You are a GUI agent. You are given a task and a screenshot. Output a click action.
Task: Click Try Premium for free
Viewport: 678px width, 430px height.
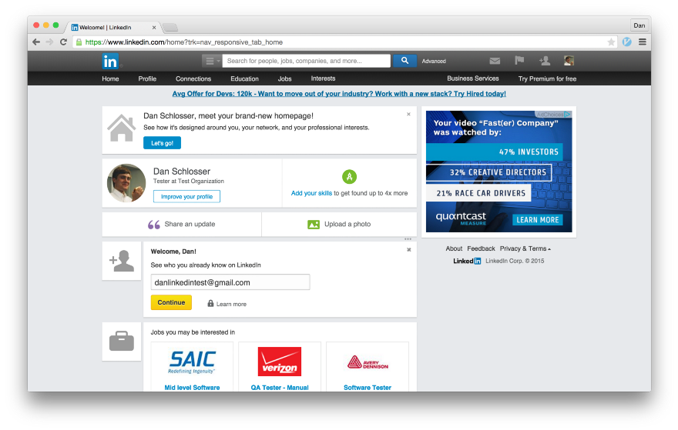point(547,78)
